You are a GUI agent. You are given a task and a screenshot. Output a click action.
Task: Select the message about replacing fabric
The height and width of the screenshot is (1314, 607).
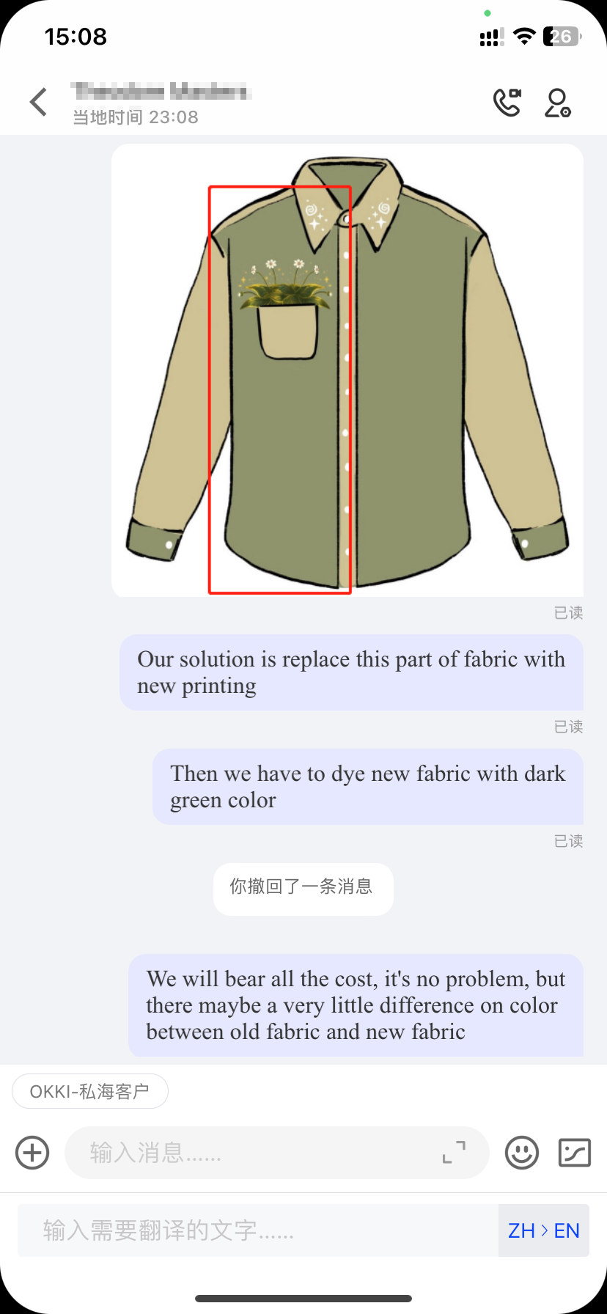pos(351,672)
